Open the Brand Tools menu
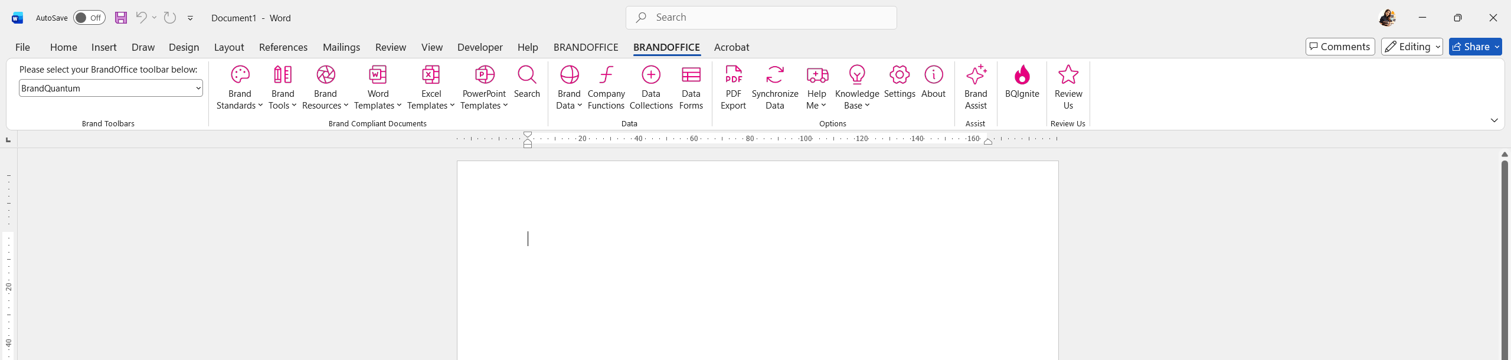 point(282,87)
